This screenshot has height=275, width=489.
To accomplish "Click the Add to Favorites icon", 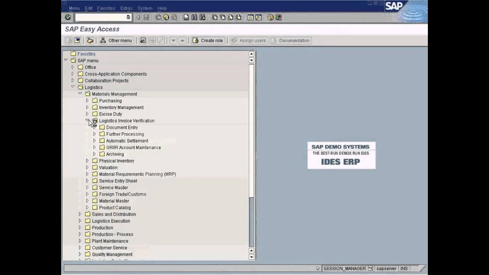I will click(143, 40).
